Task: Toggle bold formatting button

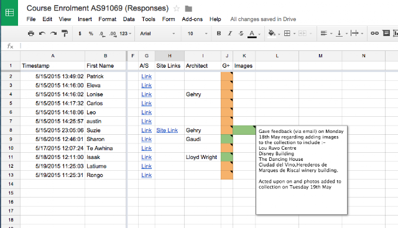Action: point(218,33)
